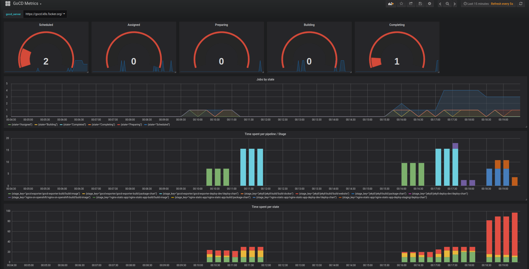Open the gocd_server URL dropdown
The height and width of the screenshot is (269, 529).
(45, 14)
